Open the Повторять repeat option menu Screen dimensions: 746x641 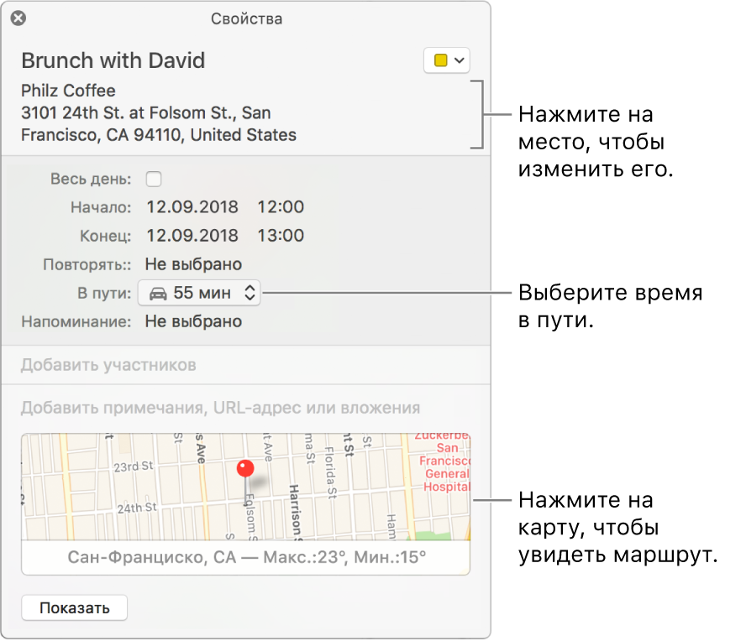pos(193,264)
